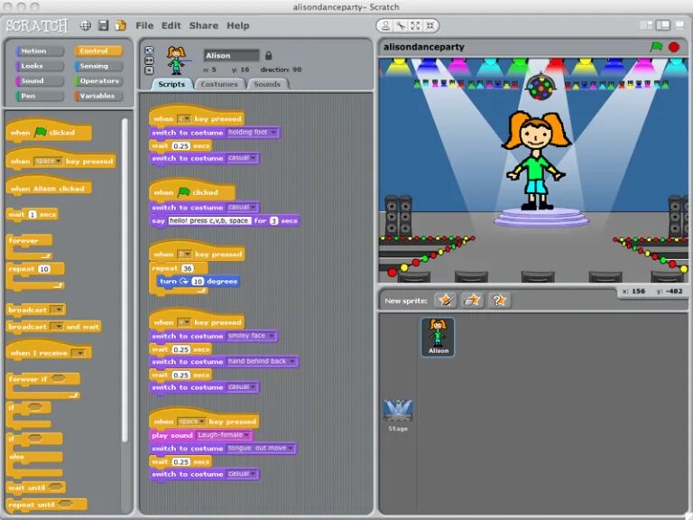
Task: Open broadcast and wait message dropdown
Action: tap(57, 327)
